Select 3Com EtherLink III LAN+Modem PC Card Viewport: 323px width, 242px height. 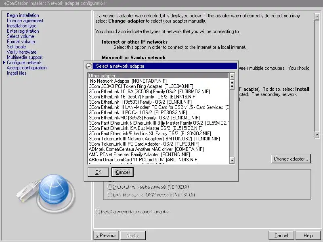click(x=158, y=107)
